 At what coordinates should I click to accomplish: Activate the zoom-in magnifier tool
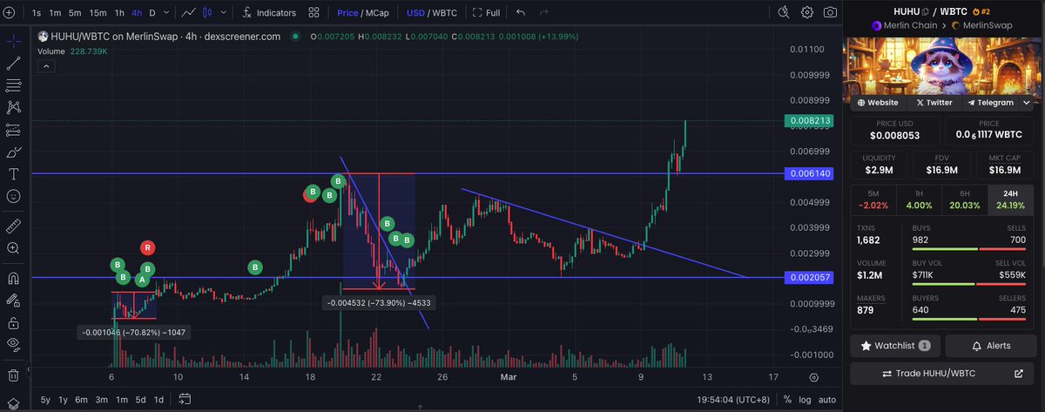point(13,248)
